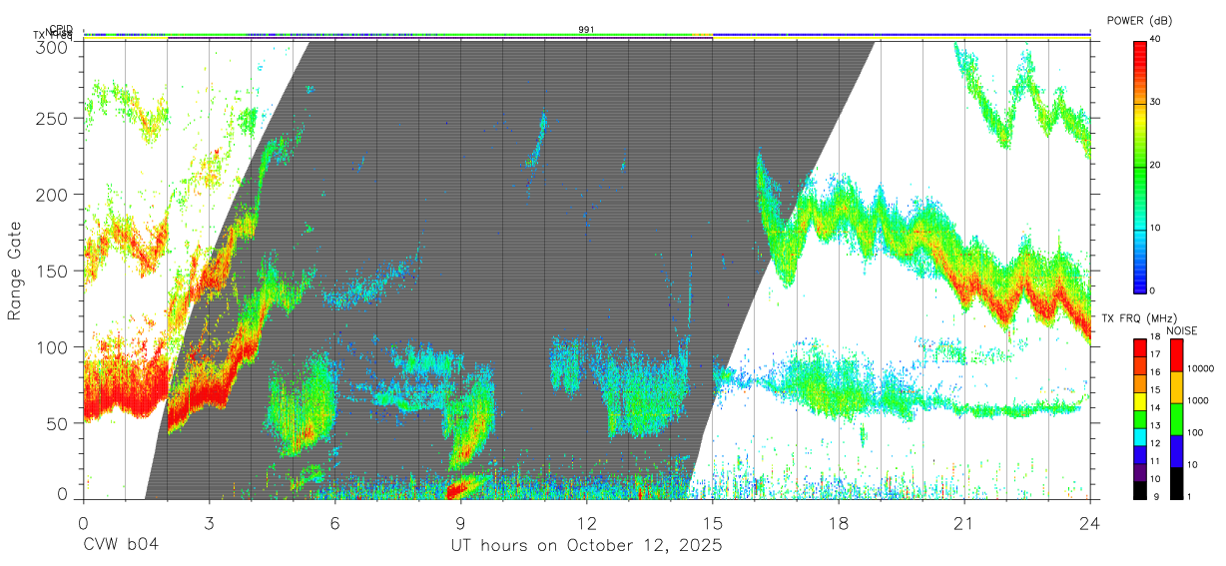This screenshot has height=566, width=1226.
Task: Click the purple 10-11 MHz TX FRQ swatch
Action: coord(1140,470)
